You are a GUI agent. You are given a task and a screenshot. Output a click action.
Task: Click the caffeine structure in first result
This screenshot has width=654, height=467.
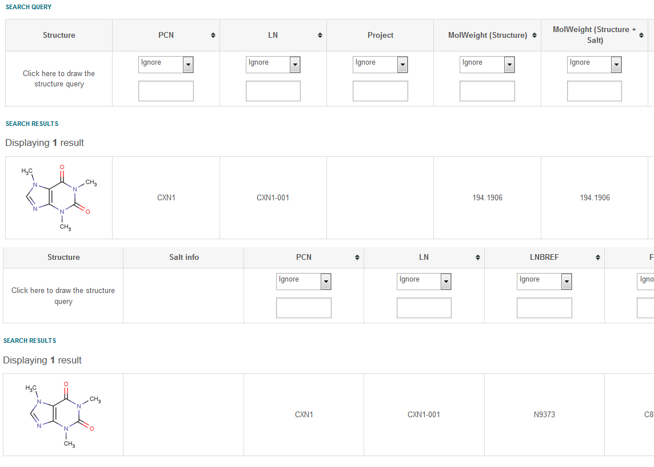coord(57,197)
